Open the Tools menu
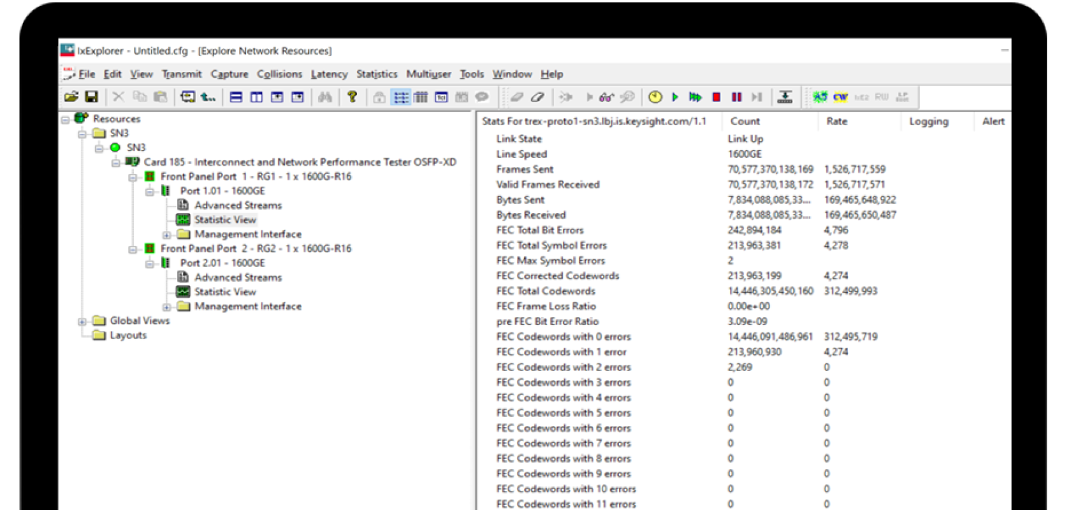Screen dimensions: 1071x510 tap(472, 74)
